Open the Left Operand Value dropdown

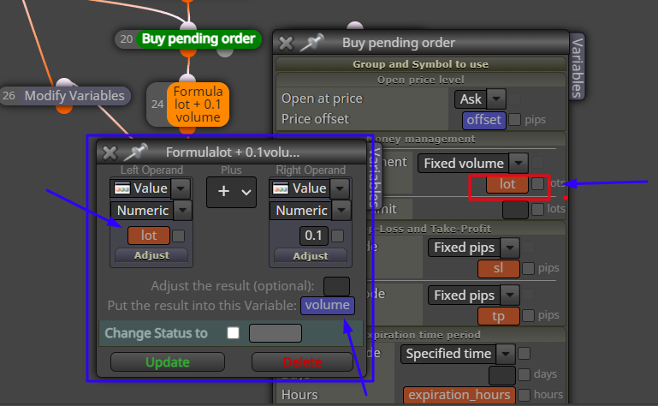click(x=181, y=188)
